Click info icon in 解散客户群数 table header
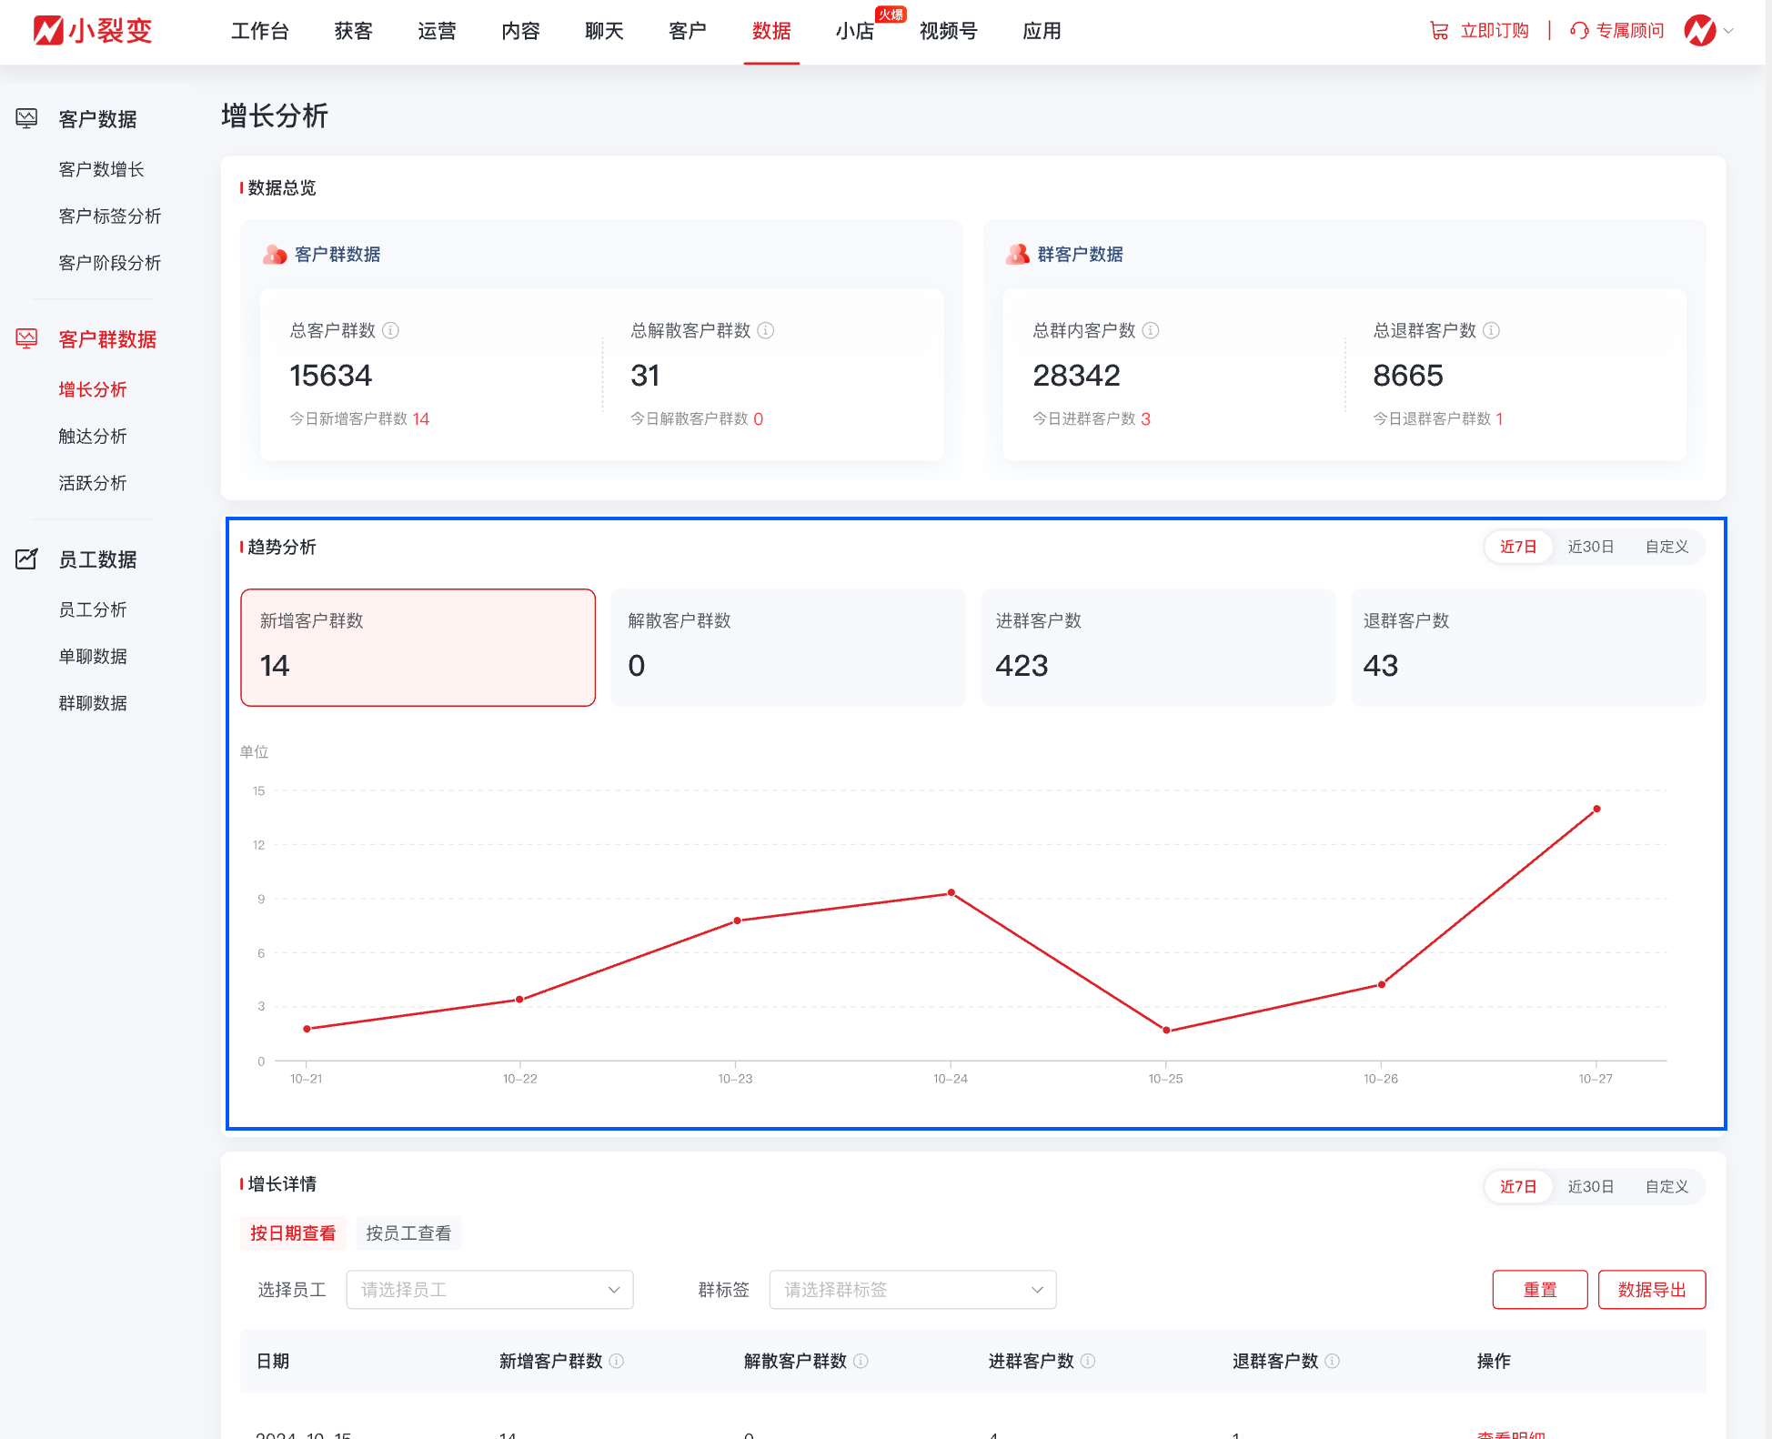This screenshot has width=1772, height=1439. 861,1361
